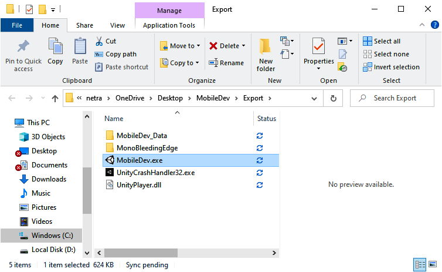Click the red X Delete icon

pos(213,46)
